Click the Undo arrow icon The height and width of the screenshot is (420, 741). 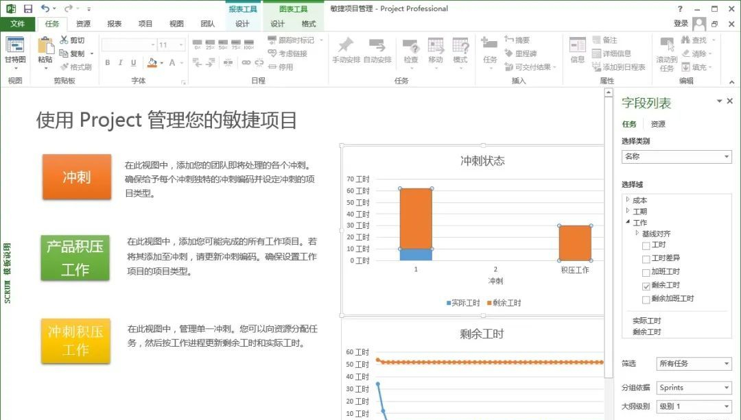tap(45, 8)
